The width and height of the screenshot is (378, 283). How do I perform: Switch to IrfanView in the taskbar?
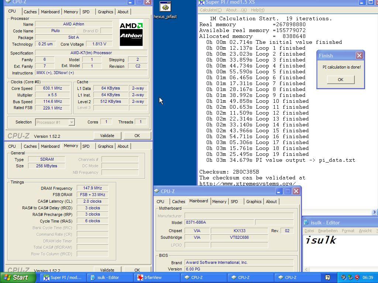tap(157, 277)
